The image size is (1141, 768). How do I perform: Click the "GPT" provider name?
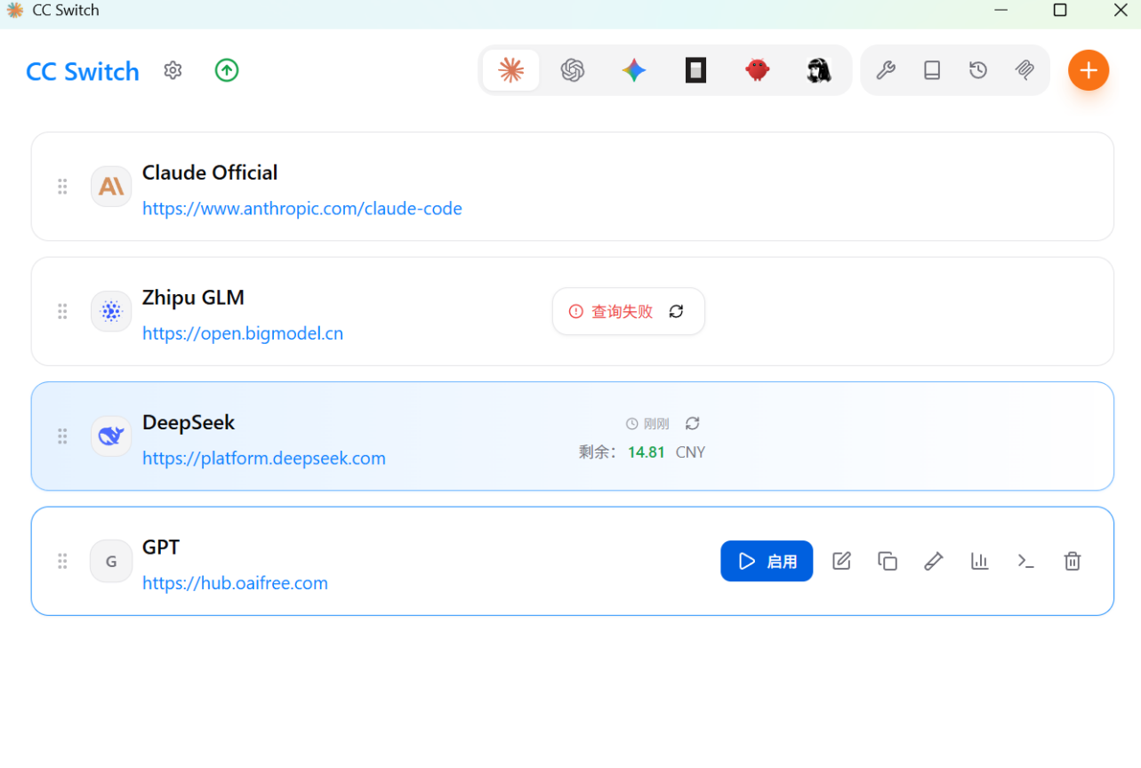pyautogui.click(x=161, y=547)
